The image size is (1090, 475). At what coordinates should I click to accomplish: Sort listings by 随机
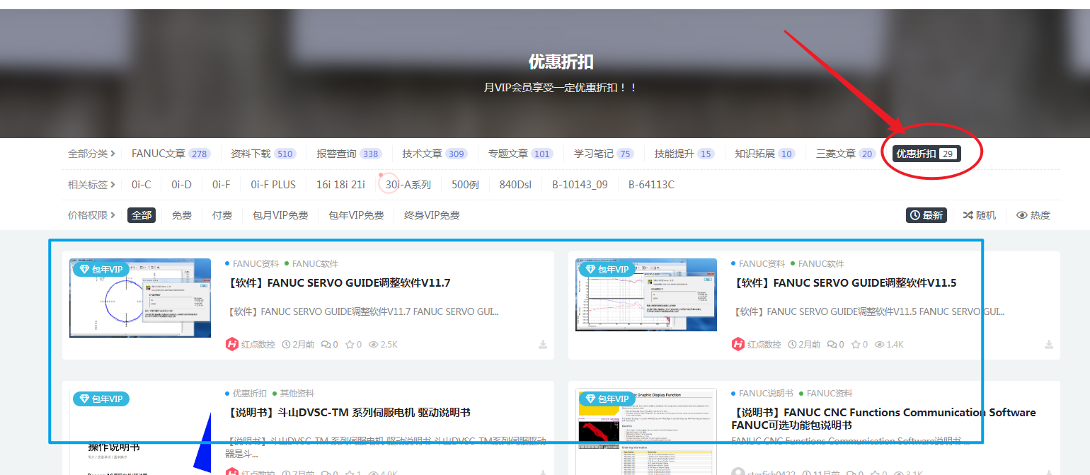980,215
